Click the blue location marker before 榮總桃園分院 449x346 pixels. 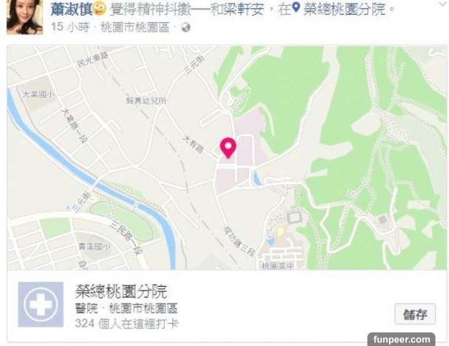[x=296, y=7]
